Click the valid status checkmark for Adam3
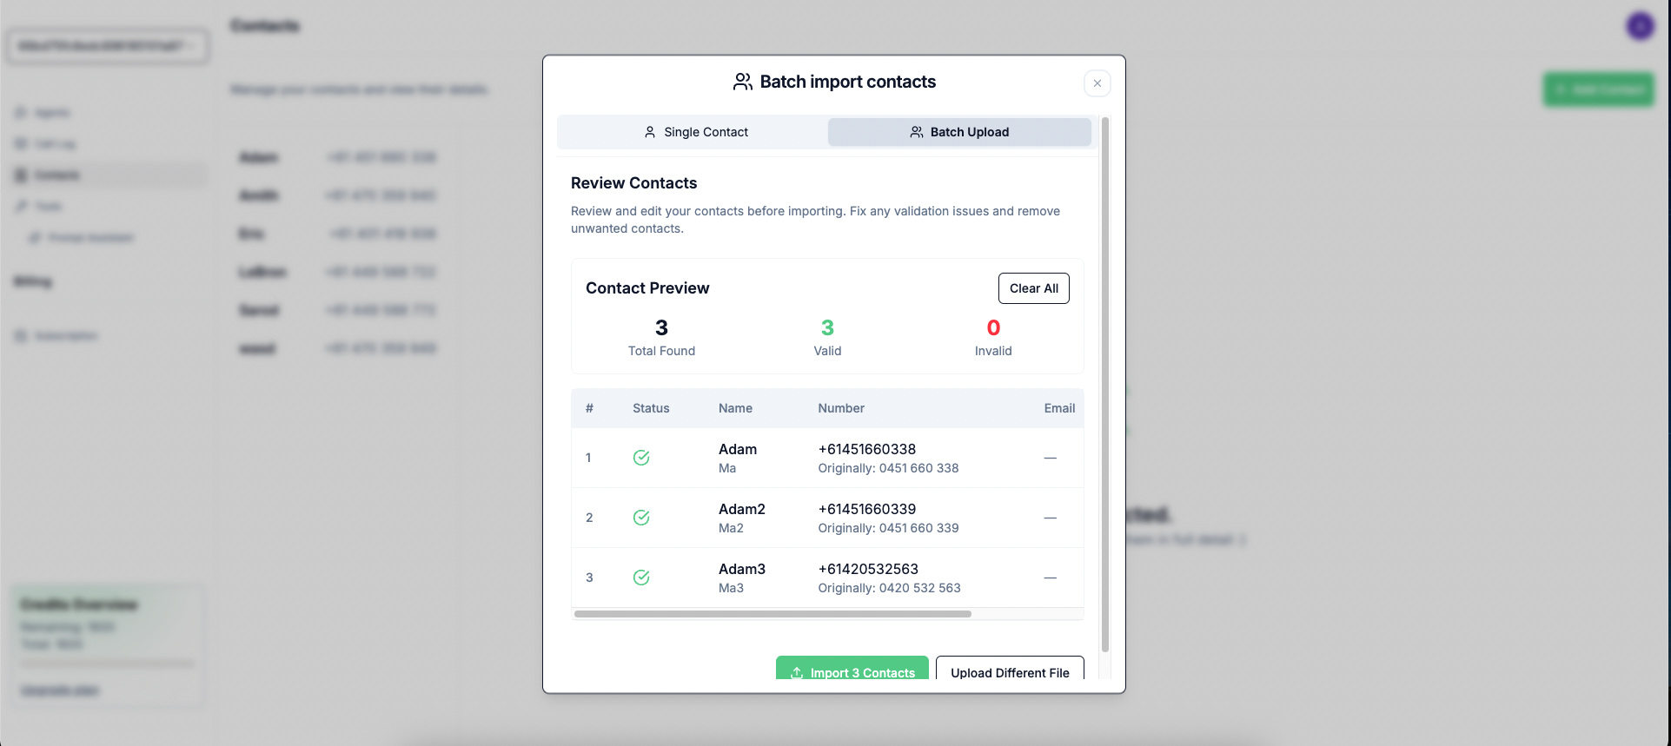 [x=641, y=578]
